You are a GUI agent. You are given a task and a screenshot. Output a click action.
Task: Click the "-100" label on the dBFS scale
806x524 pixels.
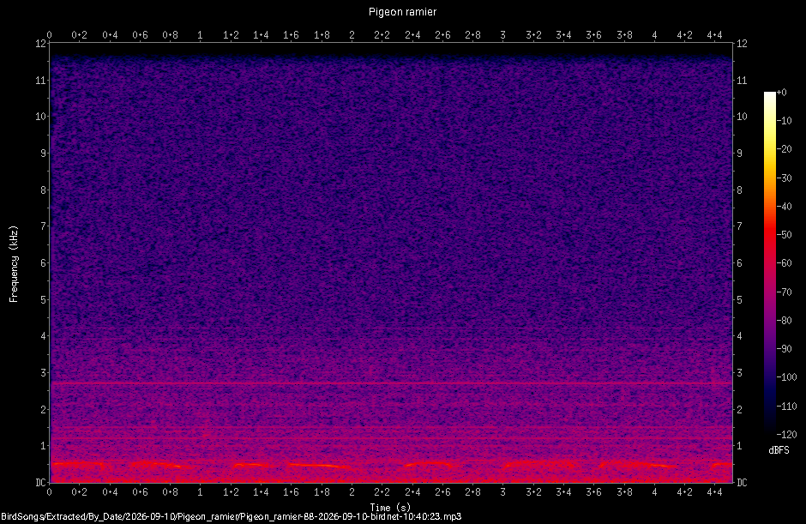(x=786, y=377)
